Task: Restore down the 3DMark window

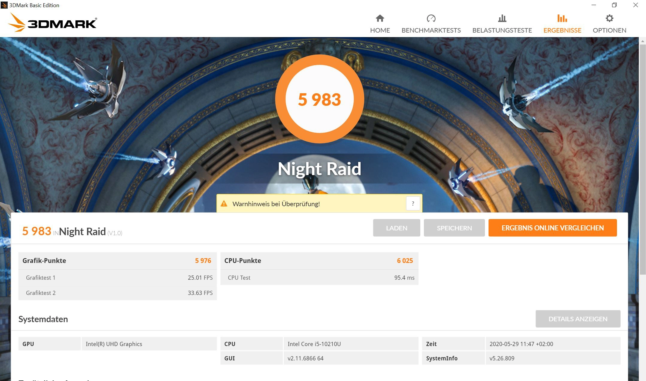Action: [614, 5]
